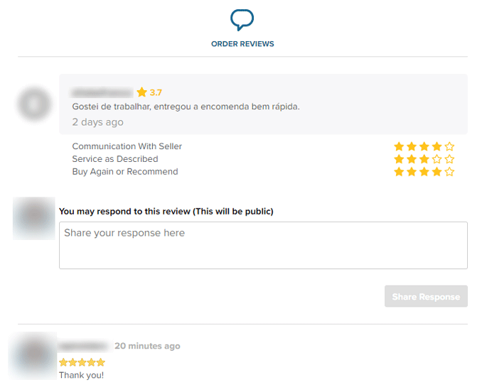Click the 'Share your response here' text box
The image size is (487, 392).
click(263, 245)
